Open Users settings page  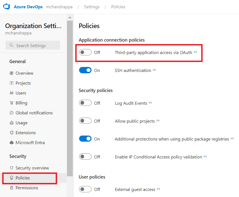point(21,93)
